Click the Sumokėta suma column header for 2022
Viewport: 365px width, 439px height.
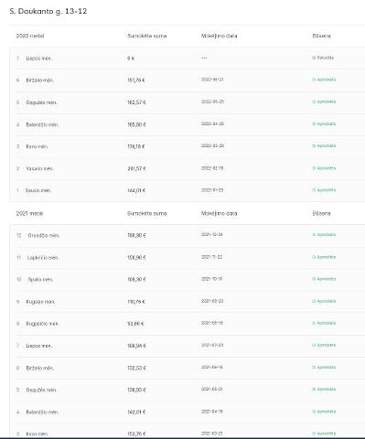147,36
